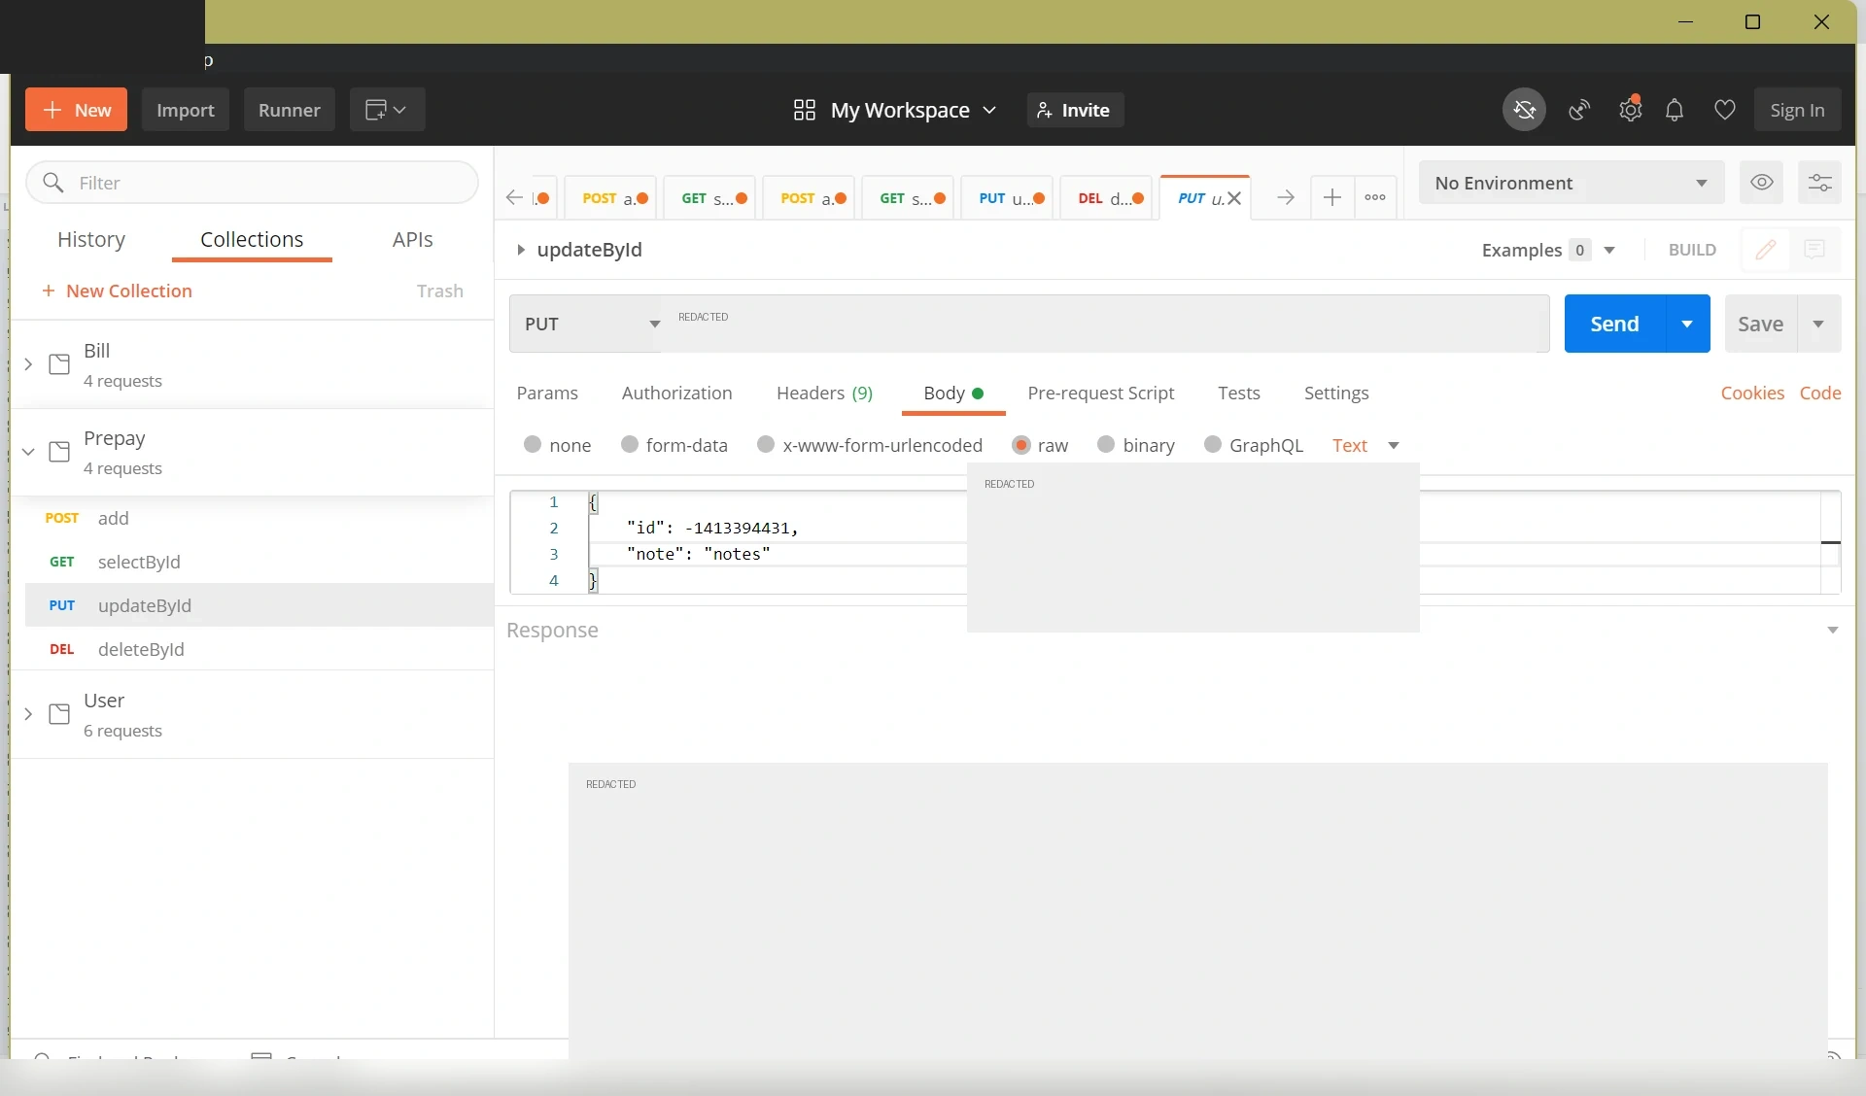This screenshot has width=1866, height=1096.
Task: Select the raw body type radio
Action: 1021,445
